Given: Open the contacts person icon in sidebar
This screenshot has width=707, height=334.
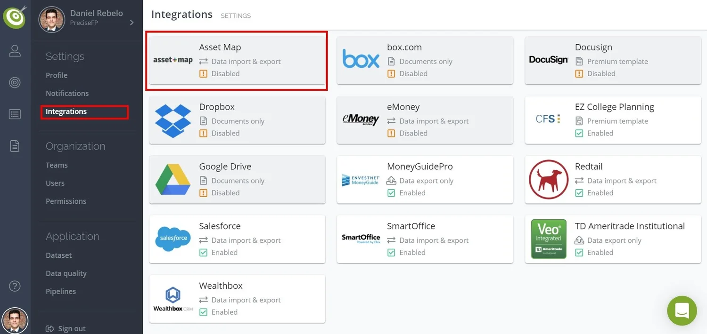Looking at the screenshot, I should tap(15, 51).
